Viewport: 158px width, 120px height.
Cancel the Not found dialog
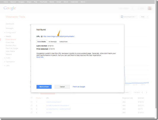[x=62, y=87]
